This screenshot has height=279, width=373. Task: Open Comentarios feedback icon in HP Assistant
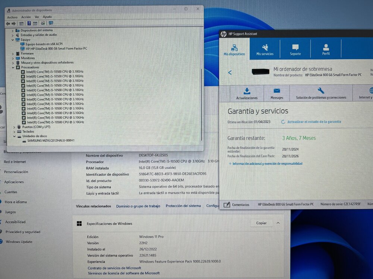click(227, 205)
